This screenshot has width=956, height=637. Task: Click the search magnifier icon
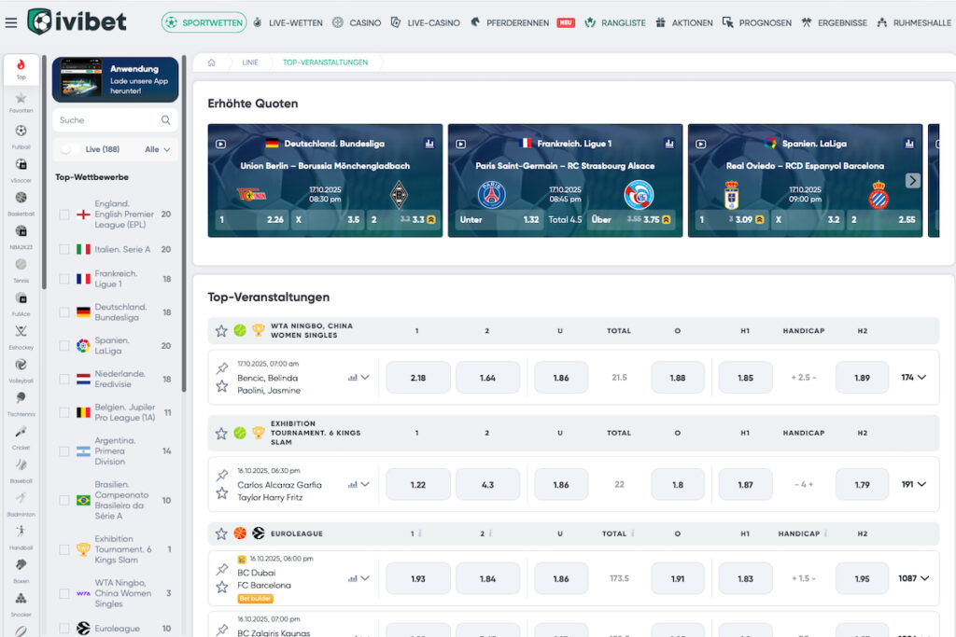click(165, 120)
